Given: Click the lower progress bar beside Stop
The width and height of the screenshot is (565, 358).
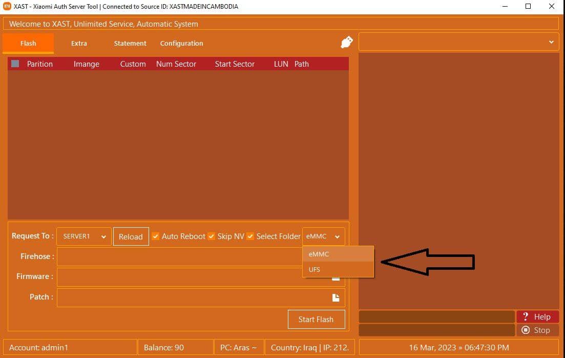Looking at the screenshot, I should (437, 330).
